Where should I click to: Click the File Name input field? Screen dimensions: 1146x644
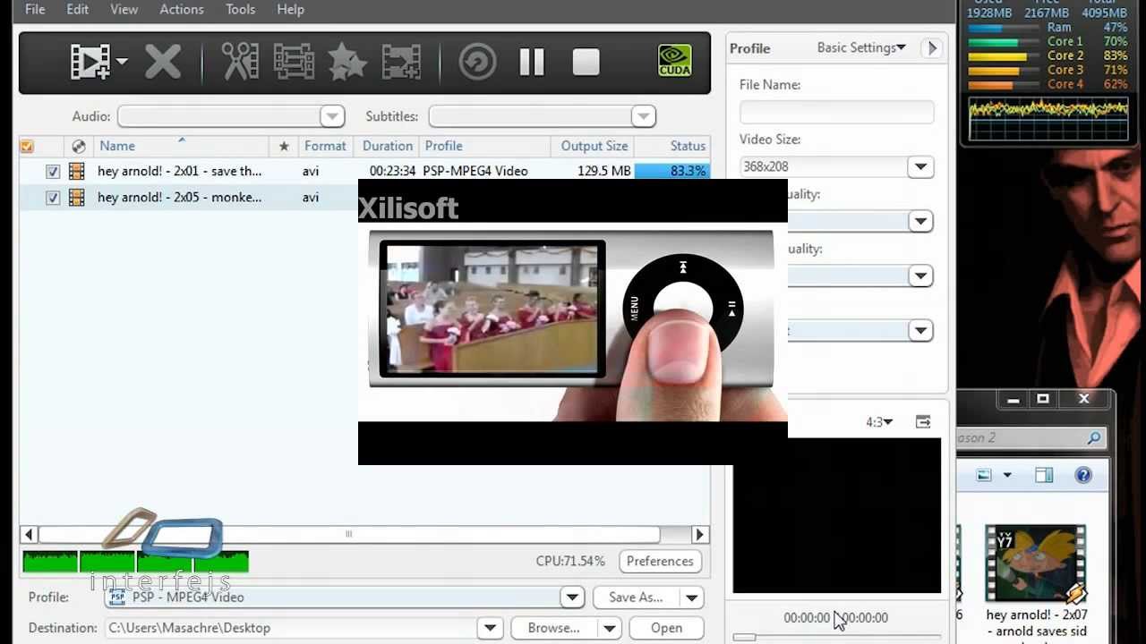837,112
